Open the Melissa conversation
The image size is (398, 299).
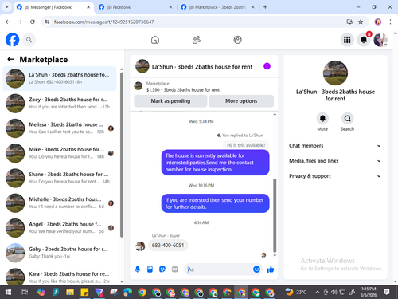pos(60,128)
